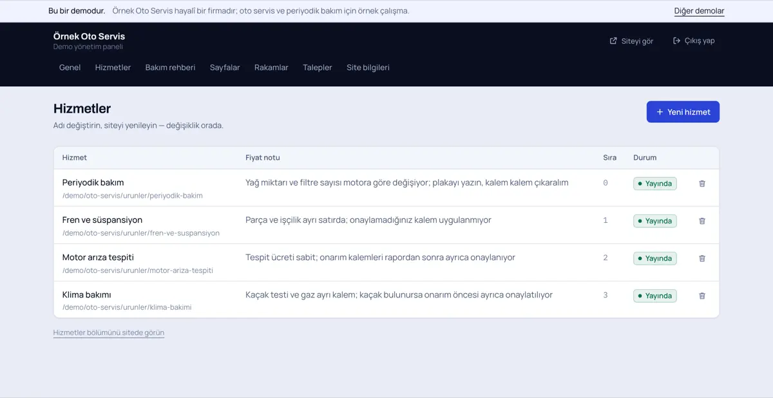Toggle Yayında badge for Motor arıza tespiti
This screenshot has height=398, width=773.
coord(654,258)
